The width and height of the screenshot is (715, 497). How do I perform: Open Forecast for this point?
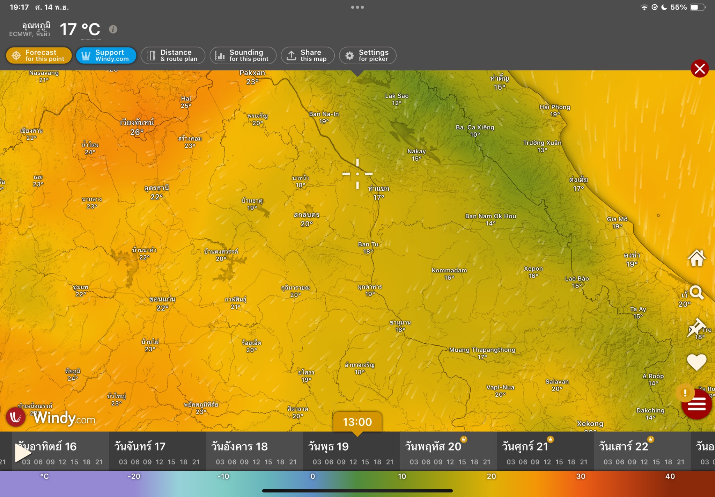pyautogui.click(x=39, y=56)
